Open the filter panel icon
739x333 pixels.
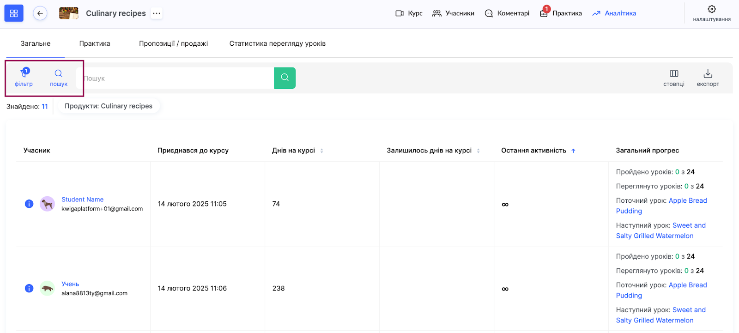click(x=24, y=74)
